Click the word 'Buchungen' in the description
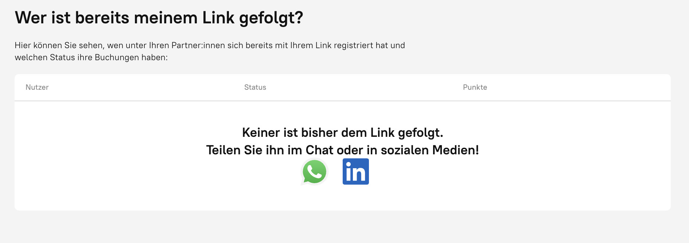 (117, 57)
